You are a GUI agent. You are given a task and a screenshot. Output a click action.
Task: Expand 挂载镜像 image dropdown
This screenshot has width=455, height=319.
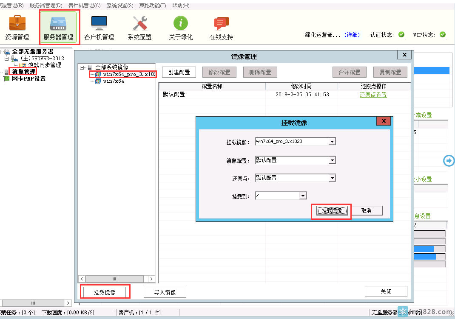tap(332, 142)
